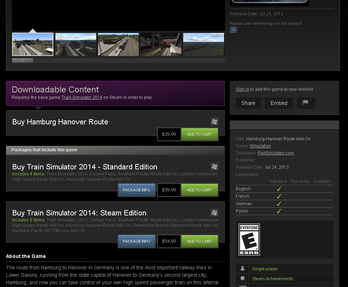Click the $39.99 price of Standard Edition

tap(169, 190)
